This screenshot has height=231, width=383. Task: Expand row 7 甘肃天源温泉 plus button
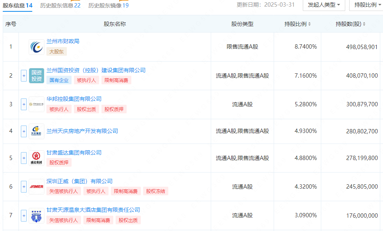click(x=24, y=216)
